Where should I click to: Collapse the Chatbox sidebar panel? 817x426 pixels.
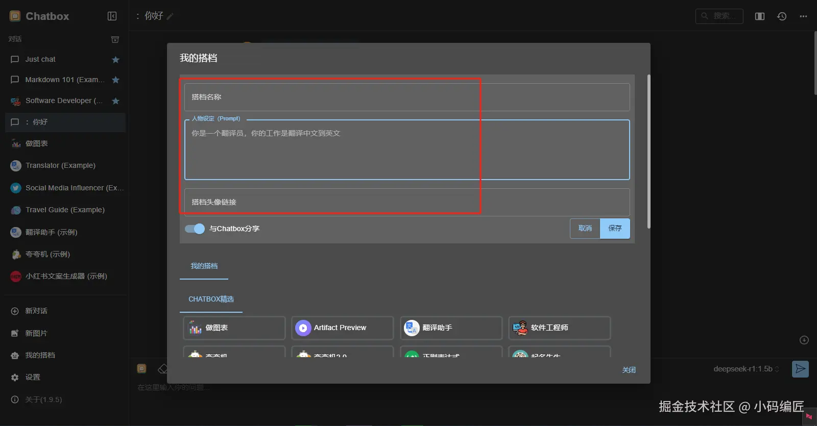112,16
